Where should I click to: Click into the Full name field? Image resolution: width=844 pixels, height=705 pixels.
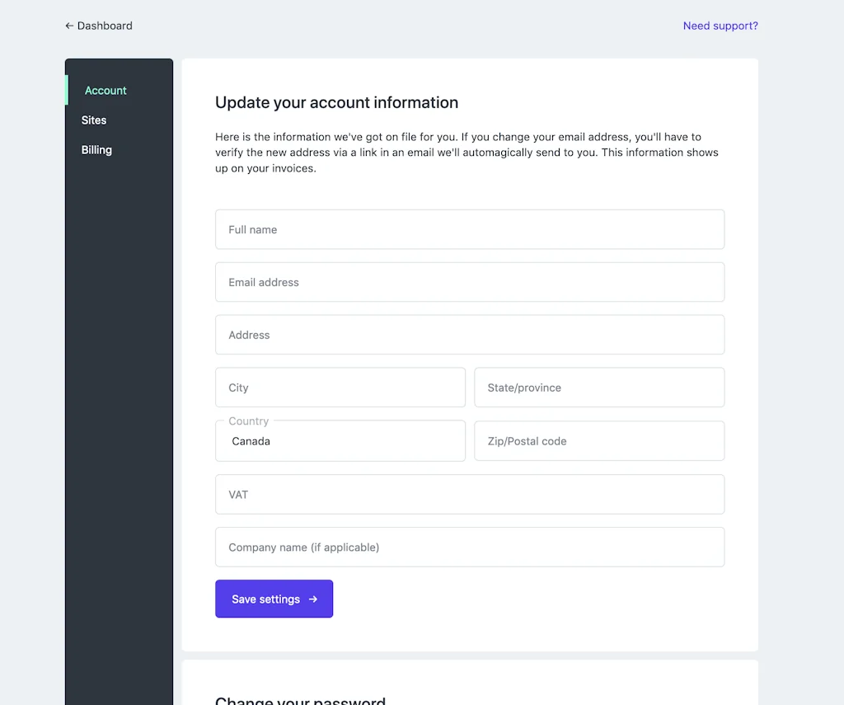click(x=470, y=229)
